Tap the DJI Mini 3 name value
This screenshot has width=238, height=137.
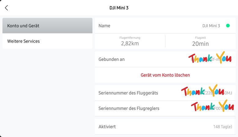point(211,26)
